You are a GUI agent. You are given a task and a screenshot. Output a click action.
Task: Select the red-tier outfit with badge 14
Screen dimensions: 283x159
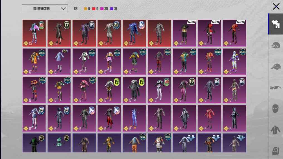pyautogui.click(x=134, y=33)
